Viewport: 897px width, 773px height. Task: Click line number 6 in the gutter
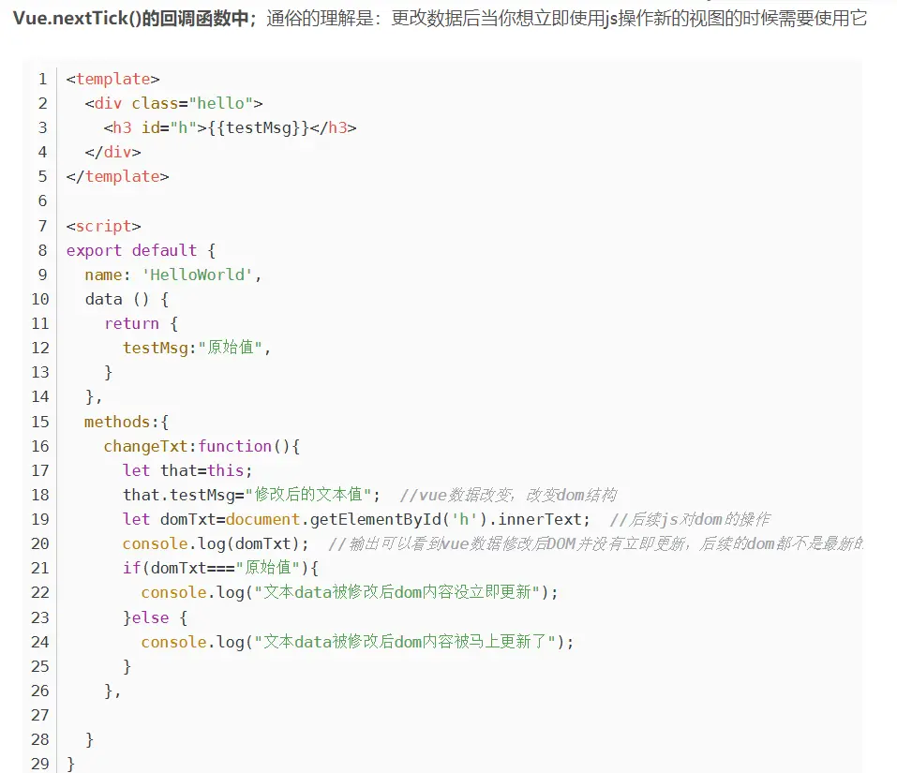[x=42, y=201]
